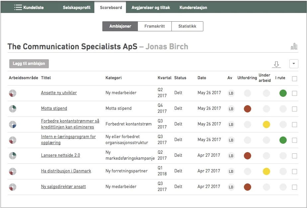The height and width of the screenshot is (208, 307).
Task: Click green I rute dot for Ansette ny utvikler
Action: tap(283, 93)
